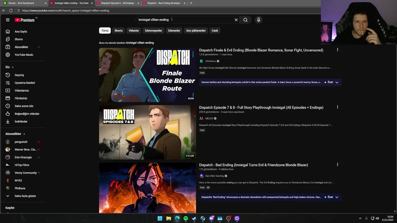The width and height of the screenshot is (397, 223).
Task: Open Dispatch Finale & Evil Ending video title
Action: pyautogui.click(x=261, y=50)
